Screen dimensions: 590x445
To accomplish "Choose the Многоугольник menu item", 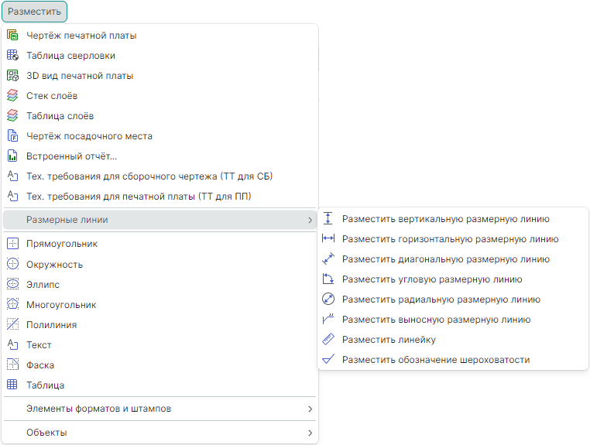I will (61, 305).
